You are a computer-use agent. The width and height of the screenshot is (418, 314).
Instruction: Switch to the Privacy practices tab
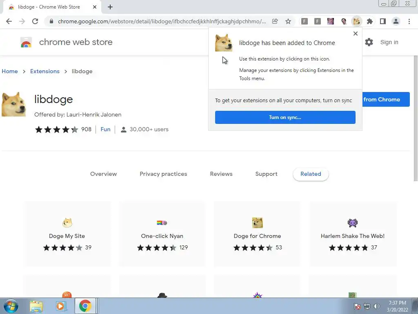163,174
